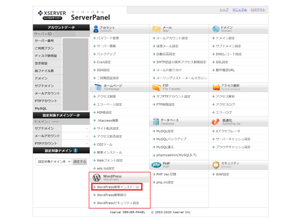Open ads.txt設定
Viewport: 301px width, 224px height.
[x=106, y=168]
